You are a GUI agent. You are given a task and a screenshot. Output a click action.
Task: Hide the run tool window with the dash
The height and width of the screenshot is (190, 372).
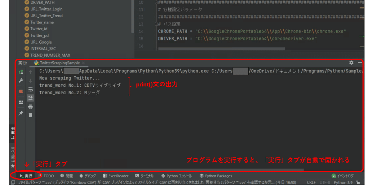click(x=360, y=63)
